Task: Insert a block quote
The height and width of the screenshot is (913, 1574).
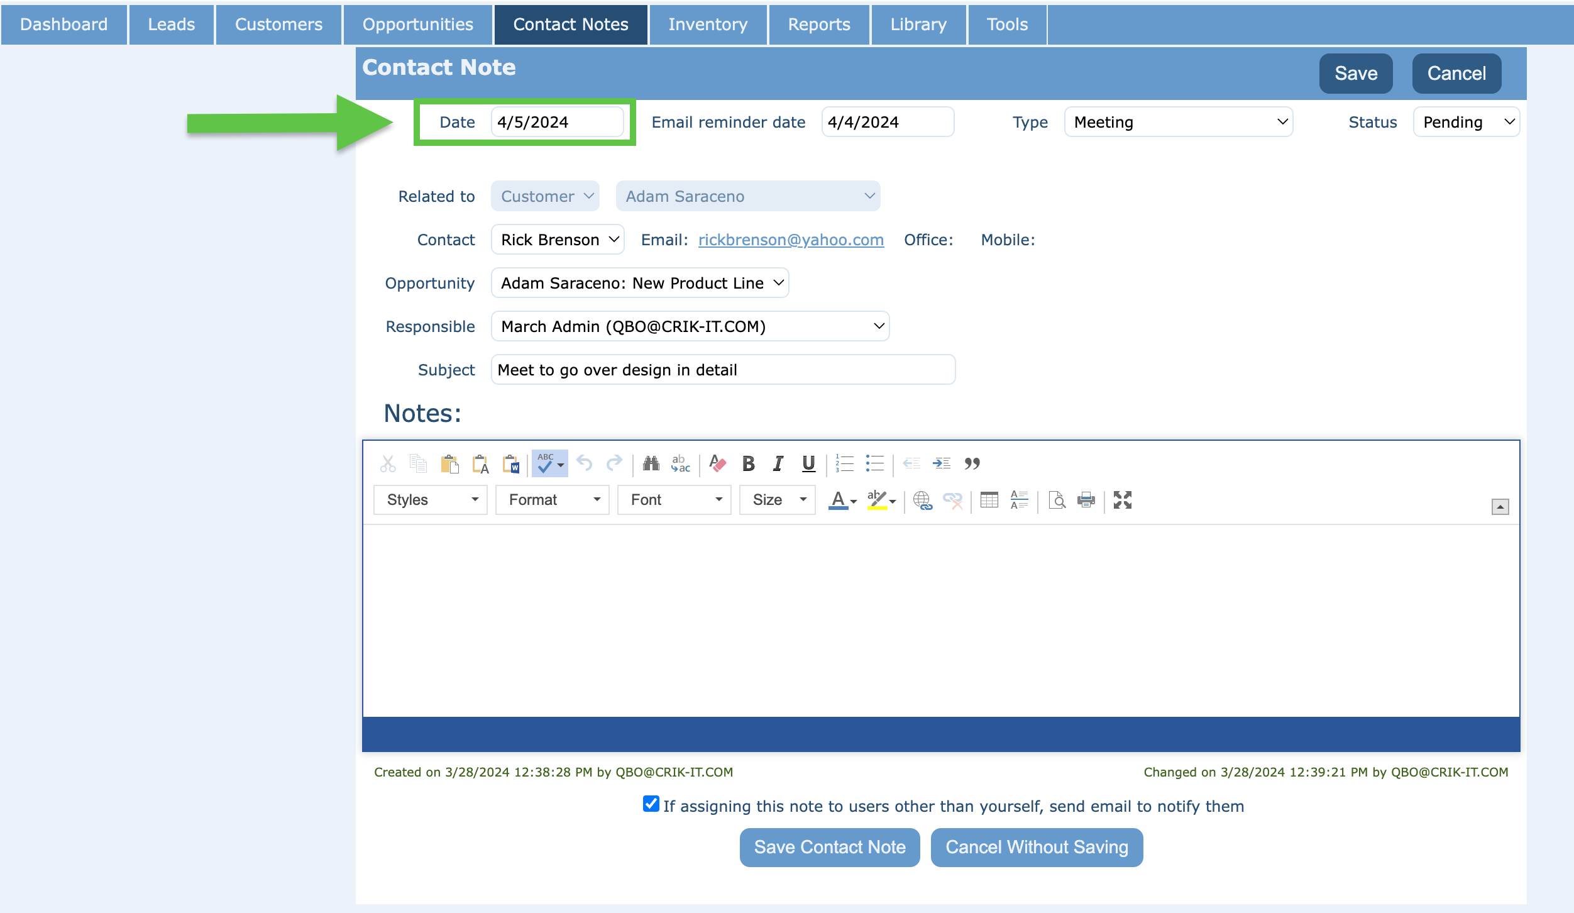Action: pos(972,464)
